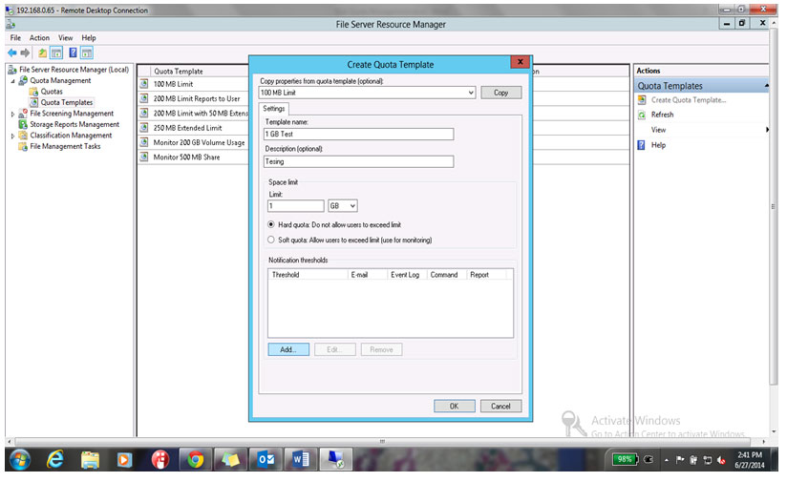
Task: Open the GB unit dropdown
Action: point(352,205)
